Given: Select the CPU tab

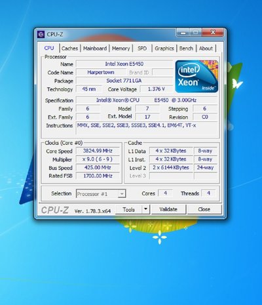Looking at the screenshot, I should [x=49, y=48].
